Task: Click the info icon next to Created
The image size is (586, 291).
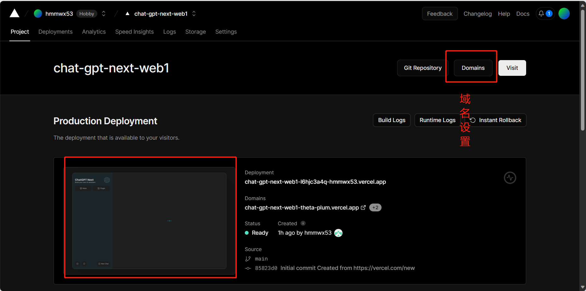Action: [x=303, y=223]
